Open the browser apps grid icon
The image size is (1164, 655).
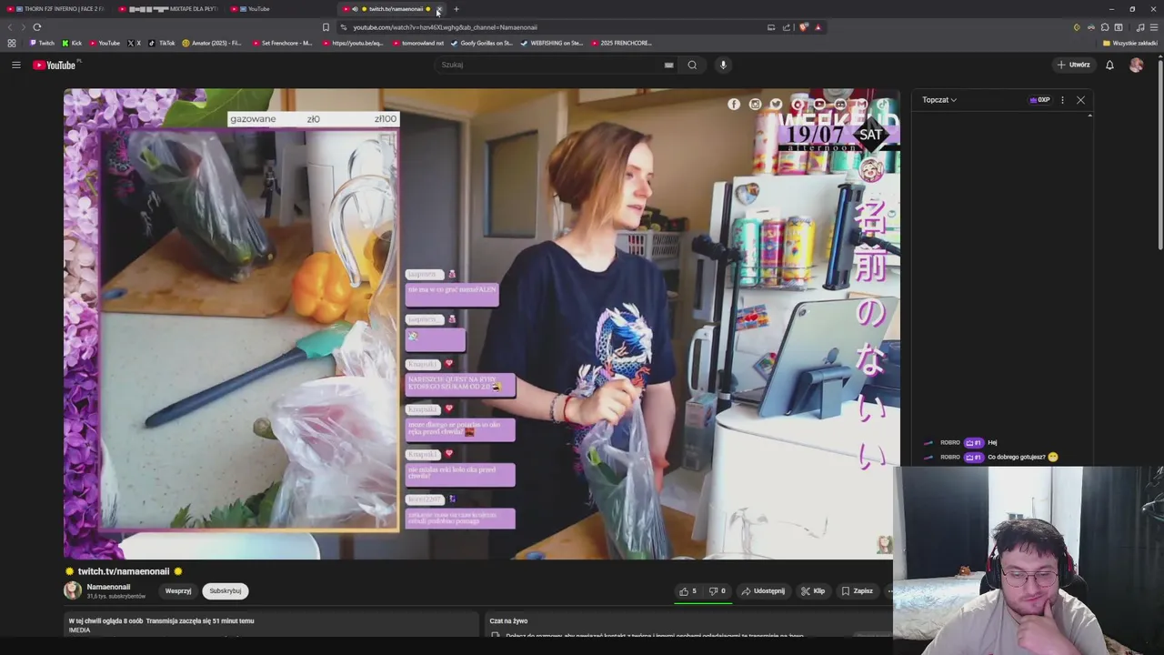click(x=11, y=43)
